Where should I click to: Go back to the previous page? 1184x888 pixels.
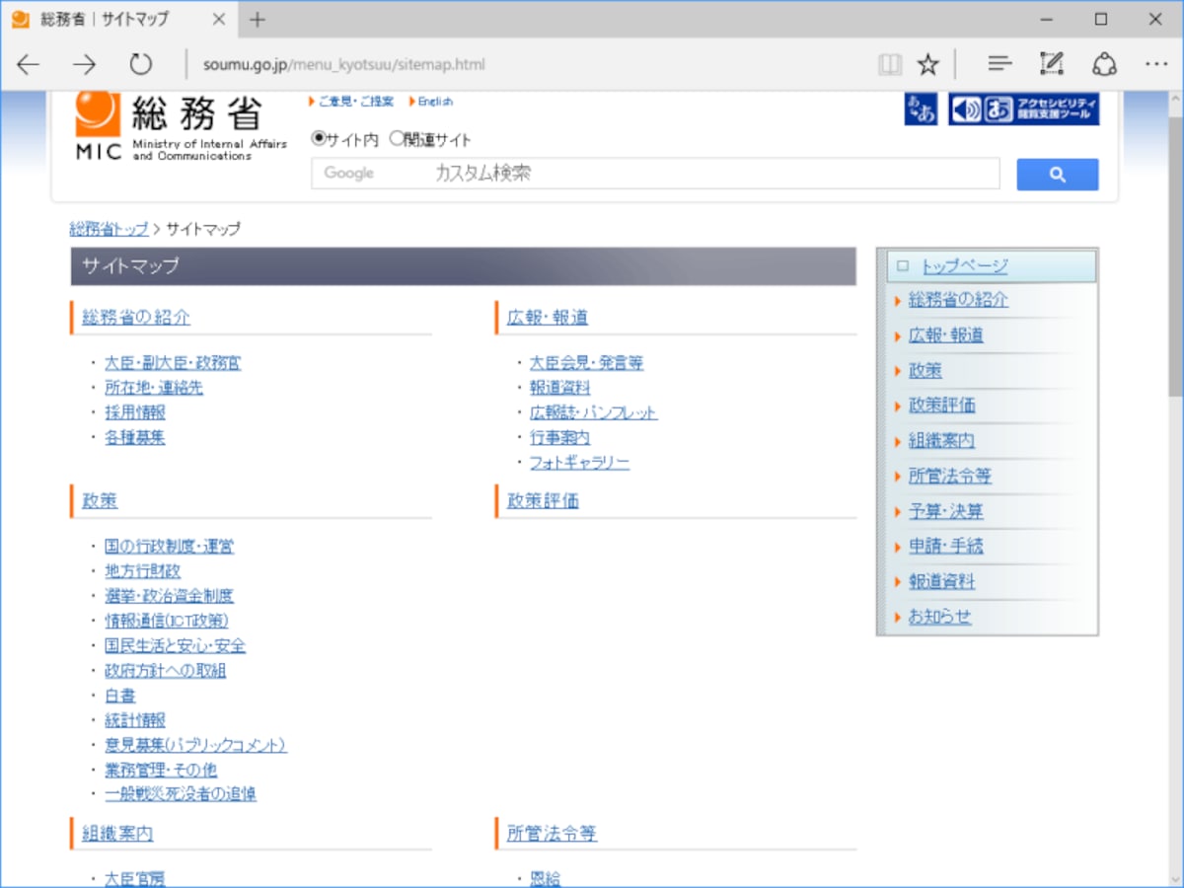[x=29, y=65]
